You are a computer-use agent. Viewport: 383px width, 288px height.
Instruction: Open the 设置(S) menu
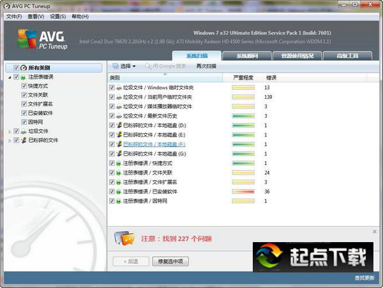point(58,17)
